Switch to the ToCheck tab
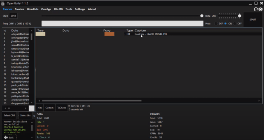Viewport: 264px width, 140px height. [x=61, y=108]
